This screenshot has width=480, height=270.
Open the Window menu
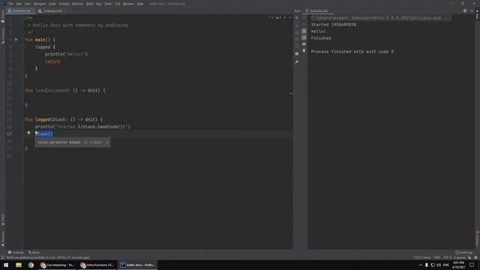128,4
